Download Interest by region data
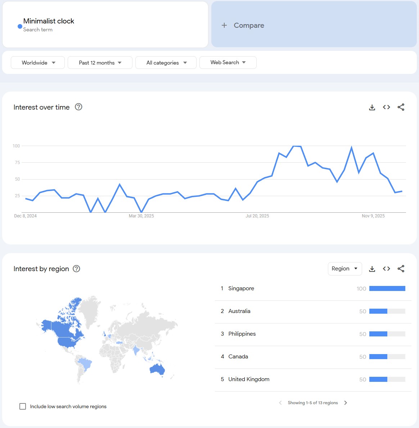Screen dimensions: 419x428 point(372,269)
